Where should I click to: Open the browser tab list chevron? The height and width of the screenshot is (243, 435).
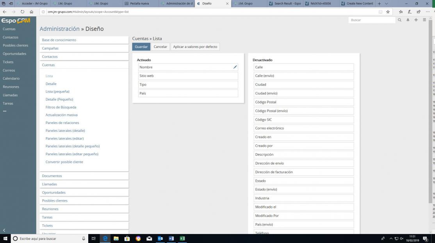[386, 4]
